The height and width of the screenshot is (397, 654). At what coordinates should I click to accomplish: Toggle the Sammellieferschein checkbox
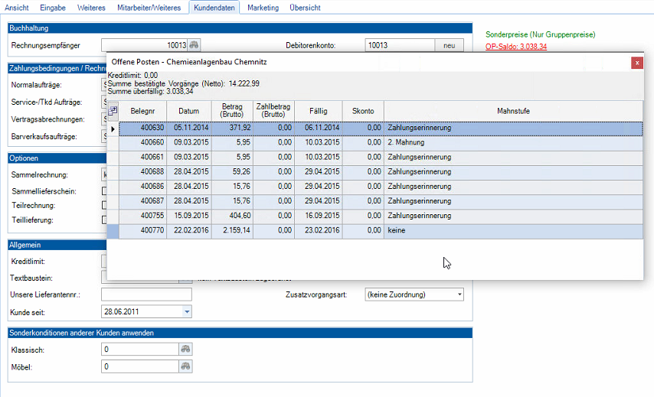104,190
